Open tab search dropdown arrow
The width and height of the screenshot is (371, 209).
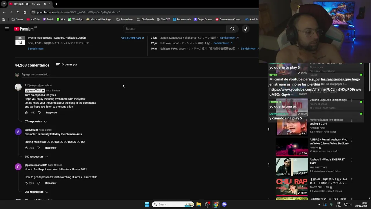point(4,4)
